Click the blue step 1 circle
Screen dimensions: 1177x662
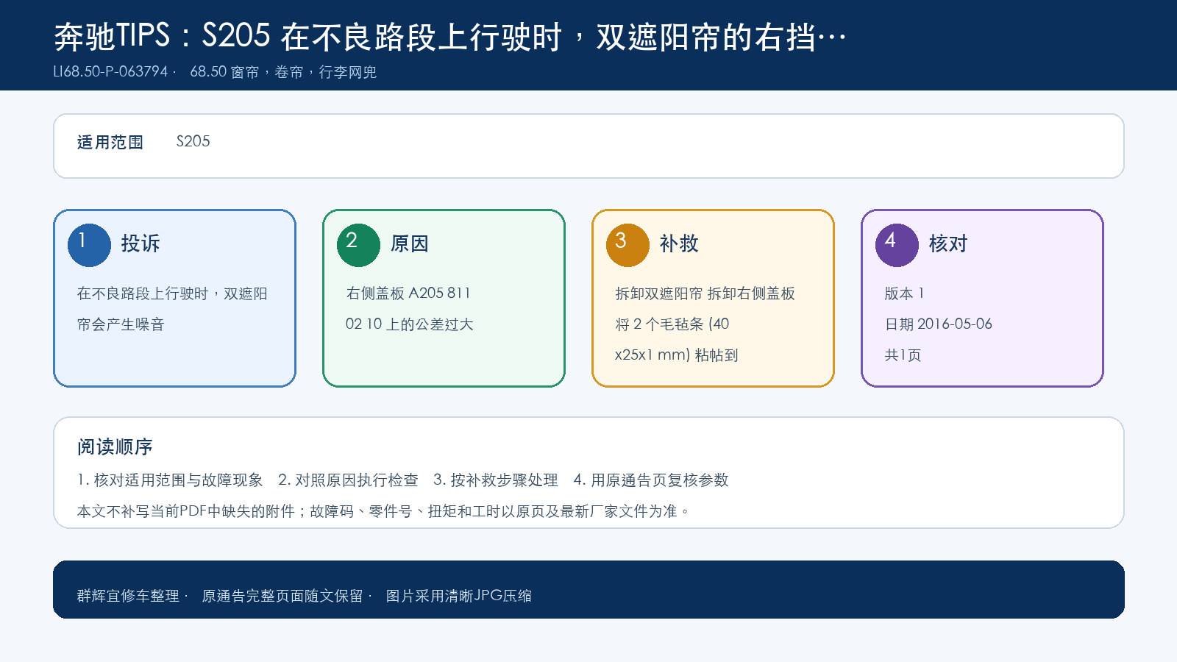tap(89, 245)
